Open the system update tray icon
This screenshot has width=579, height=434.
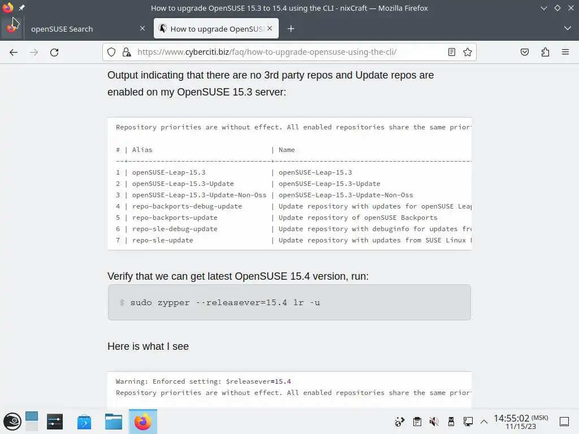(x=400, y=422)
